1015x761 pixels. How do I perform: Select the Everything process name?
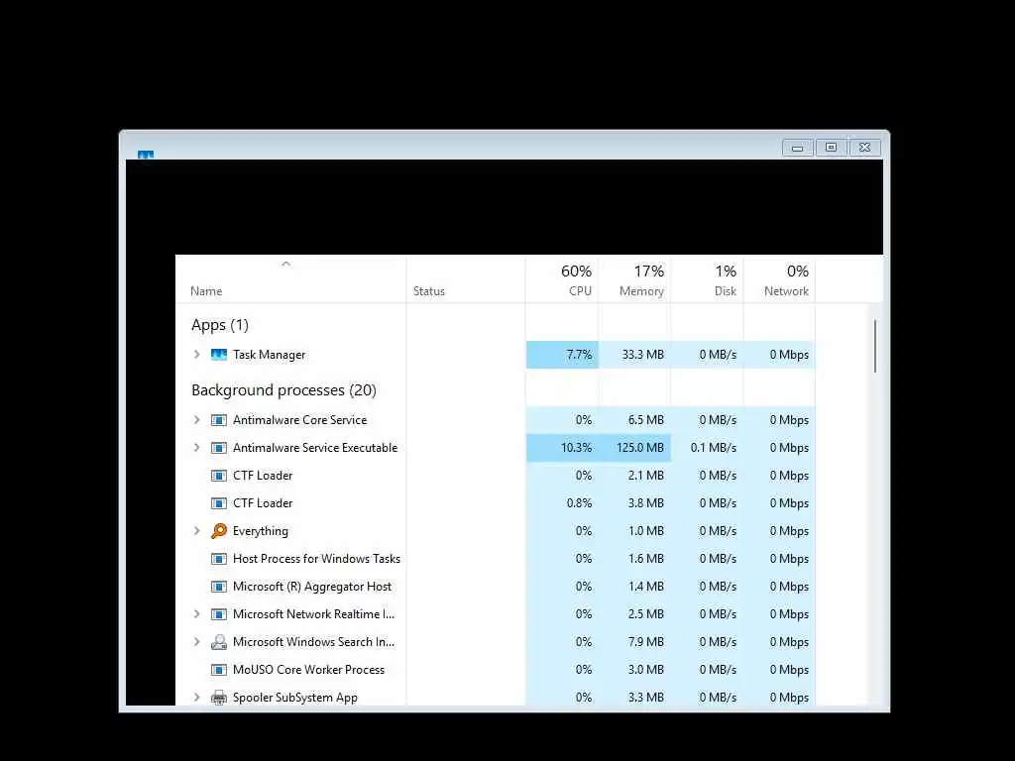coord(261,531)
